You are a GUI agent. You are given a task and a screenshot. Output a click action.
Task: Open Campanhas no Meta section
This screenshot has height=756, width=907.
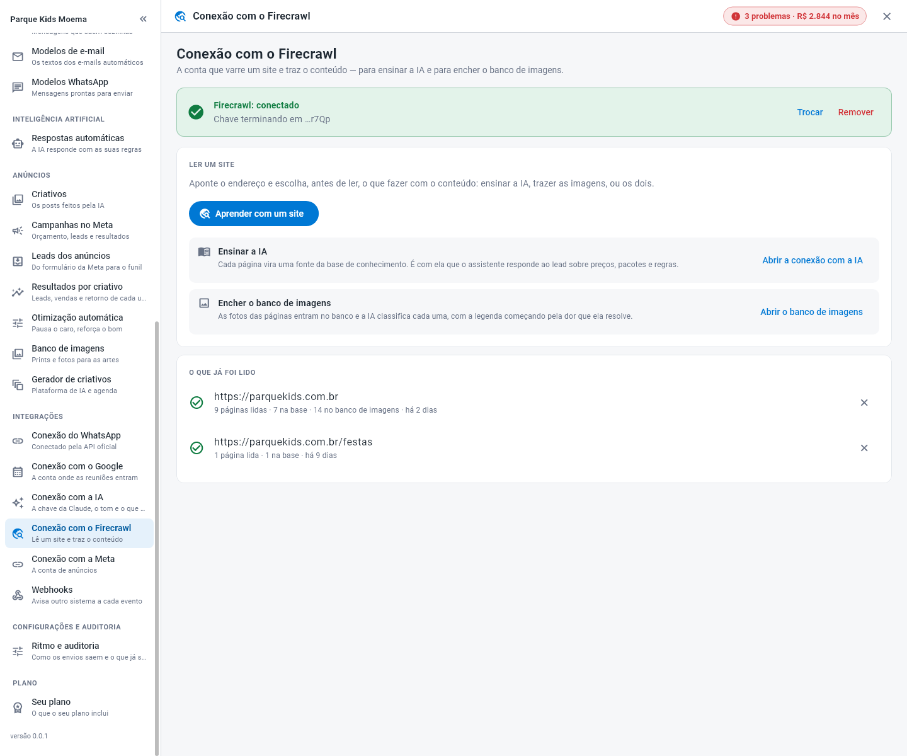(79, 231)
